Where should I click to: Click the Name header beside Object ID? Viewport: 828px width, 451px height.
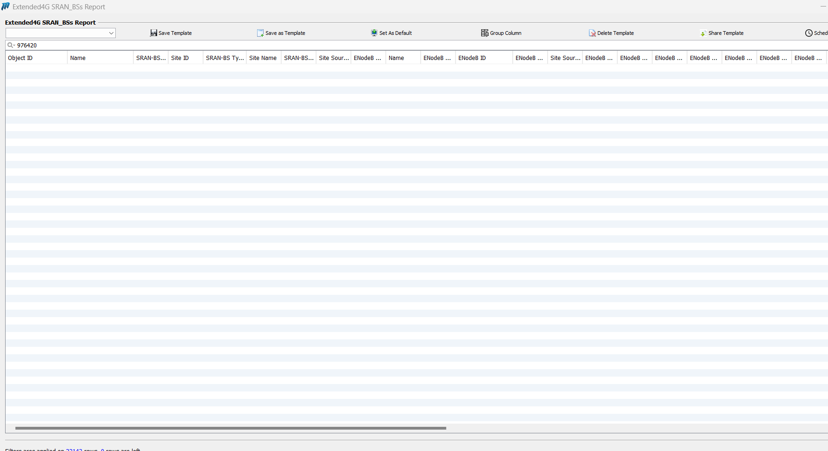pyautogui.click(x=100, y=58)
